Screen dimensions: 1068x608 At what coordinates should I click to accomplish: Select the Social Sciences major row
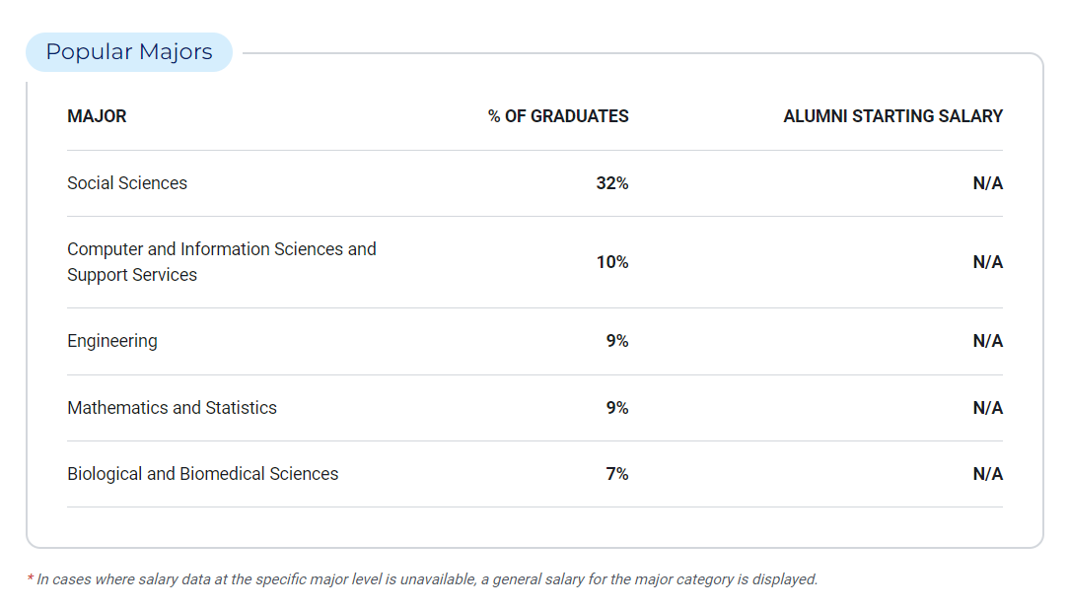(x=127, y=183)
